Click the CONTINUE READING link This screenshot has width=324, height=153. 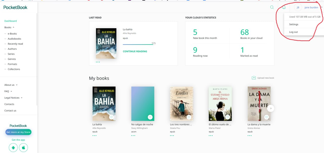135,51
